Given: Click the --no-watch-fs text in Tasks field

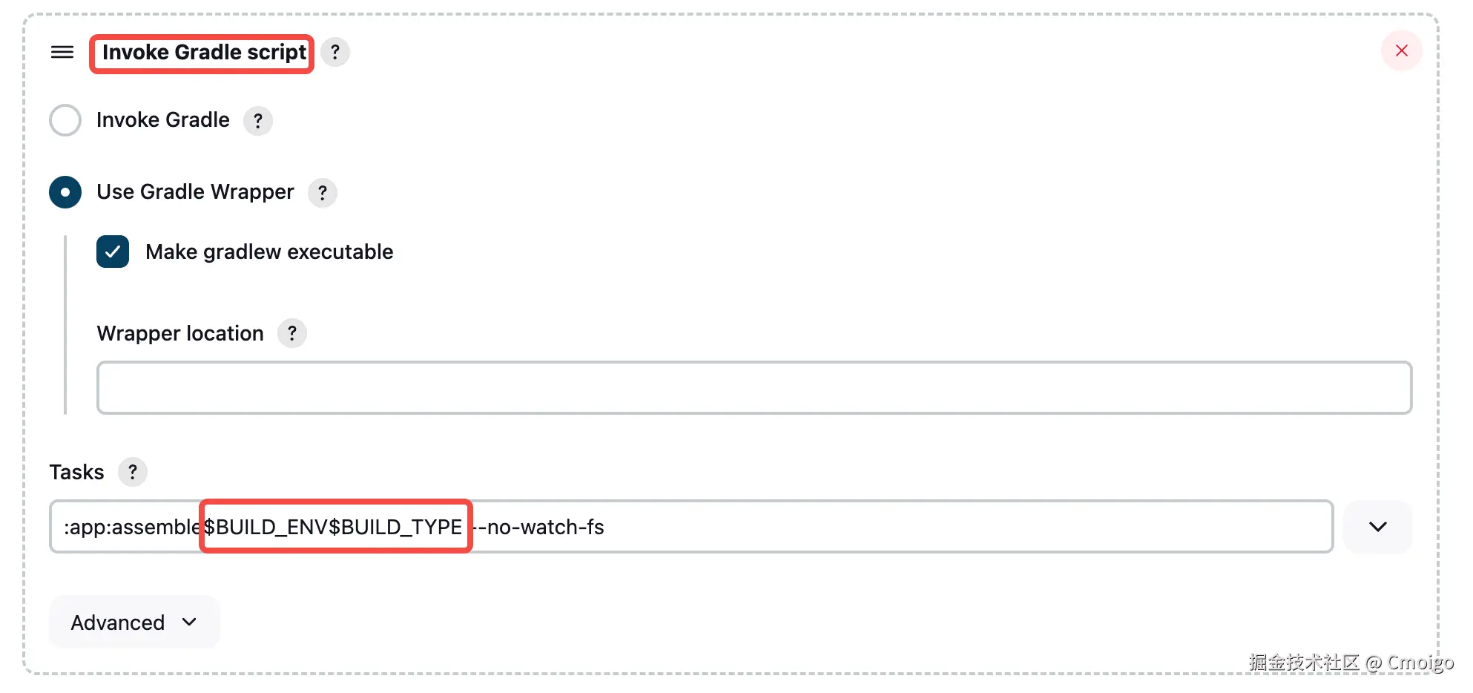Looking at the screenshot, I should (x=541, y=527).
